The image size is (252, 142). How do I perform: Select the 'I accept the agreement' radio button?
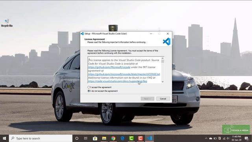coord(89,87)
